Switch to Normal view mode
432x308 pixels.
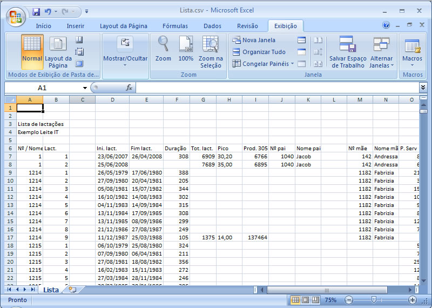click(x=32, y=51)
